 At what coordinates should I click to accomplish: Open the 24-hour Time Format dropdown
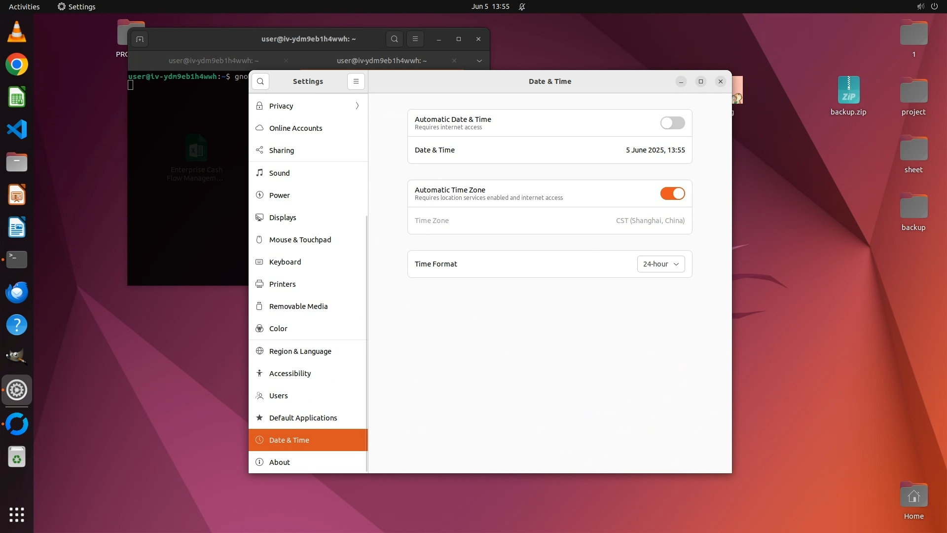[x=660, y=264]
